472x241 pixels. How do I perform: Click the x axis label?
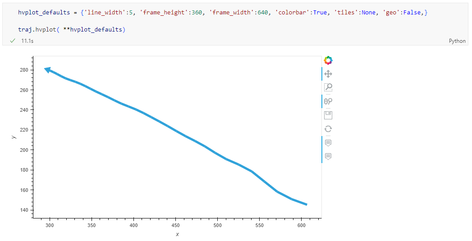(177, 234)
